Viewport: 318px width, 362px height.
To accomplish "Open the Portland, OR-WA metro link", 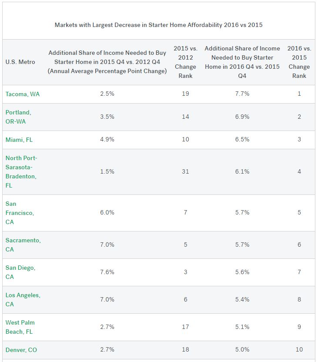I will click(18, 117).
